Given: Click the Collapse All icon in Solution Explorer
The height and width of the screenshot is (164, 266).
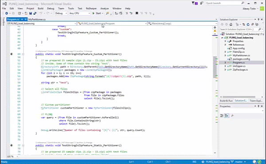Looking at the screenshot, I should 252,24.
